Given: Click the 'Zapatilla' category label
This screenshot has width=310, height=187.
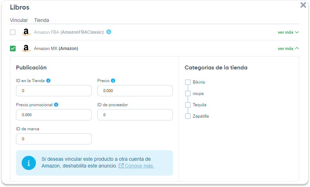Looking at the screenshot, I should coord(201,116).
